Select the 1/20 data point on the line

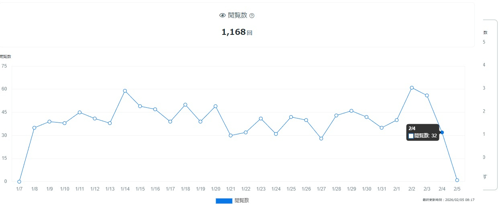click(216, 106)
